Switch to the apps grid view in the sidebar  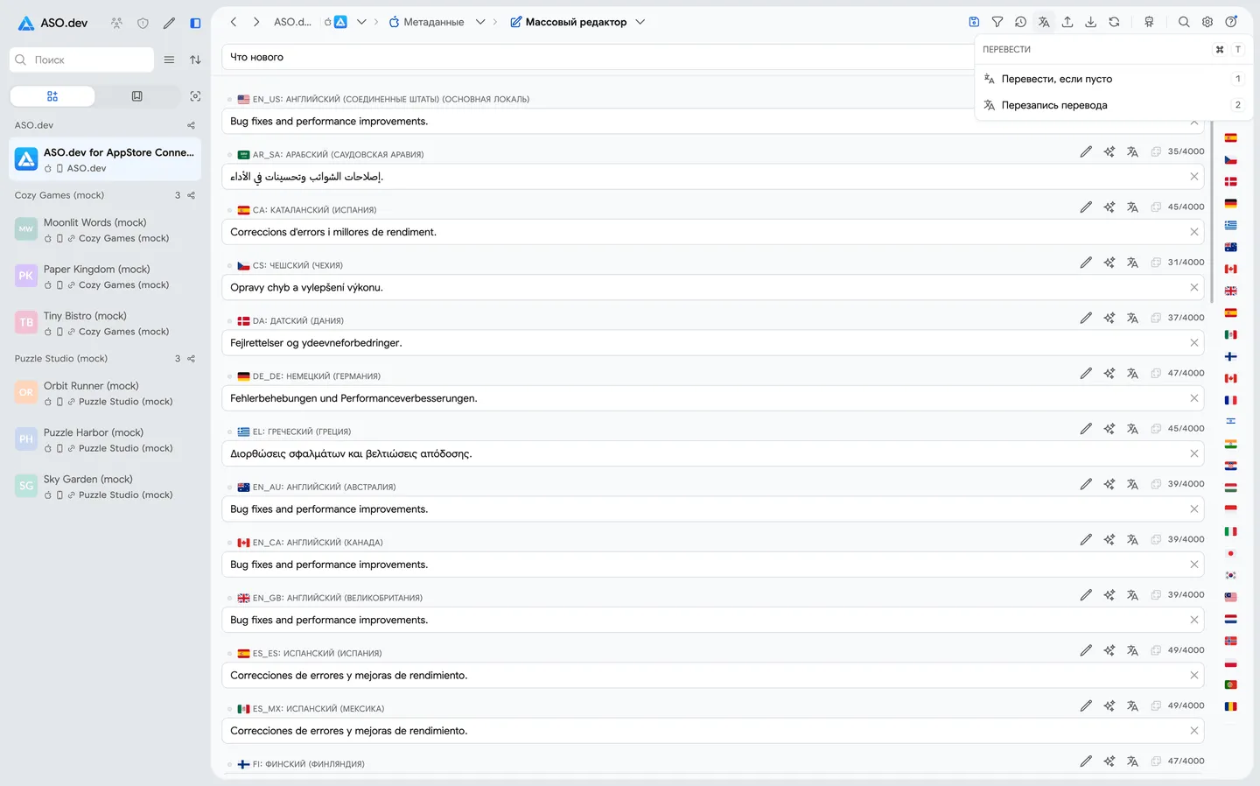coord(52,96)
